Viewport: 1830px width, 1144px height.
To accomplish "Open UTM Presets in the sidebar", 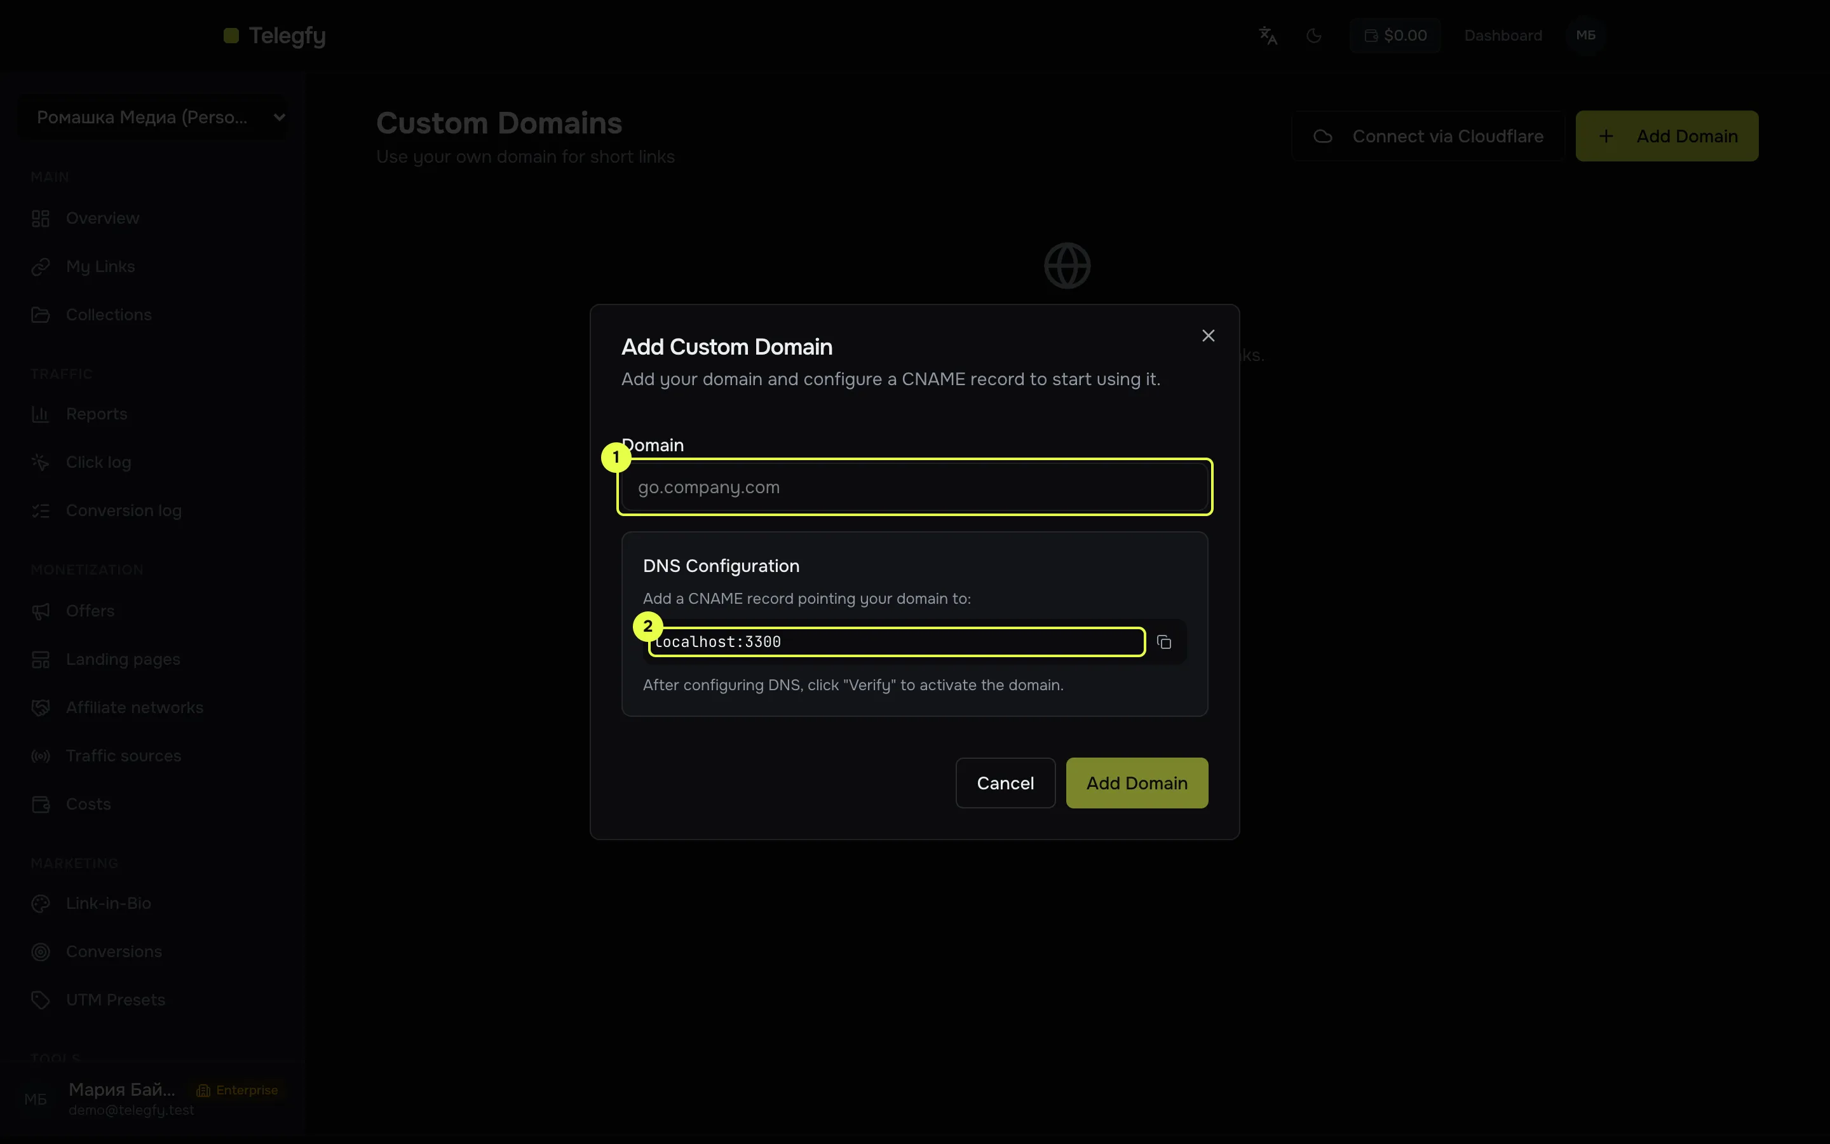I will coord(115,1000).
